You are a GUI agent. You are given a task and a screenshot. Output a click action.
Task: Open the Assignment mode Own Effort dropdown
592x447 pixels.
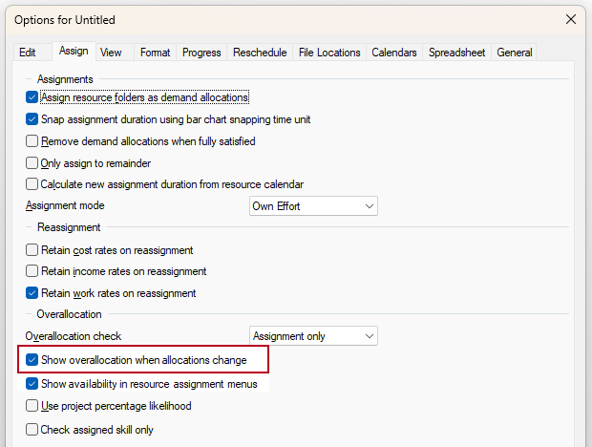pyautogui.click(x=313, y=206)
